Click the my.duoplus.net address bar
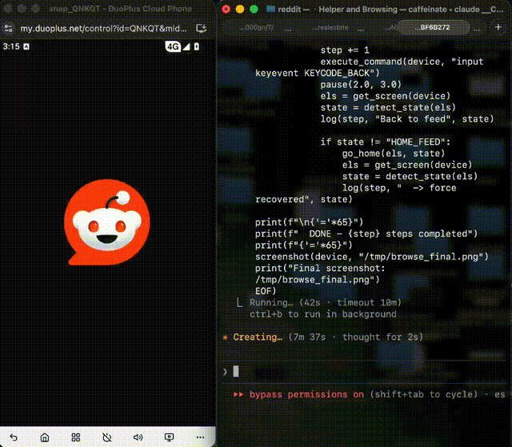Screen dimensions: 512x447 coord(103,28)
